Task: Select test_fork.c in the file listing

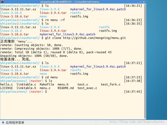Action: (x=110, y=85)
